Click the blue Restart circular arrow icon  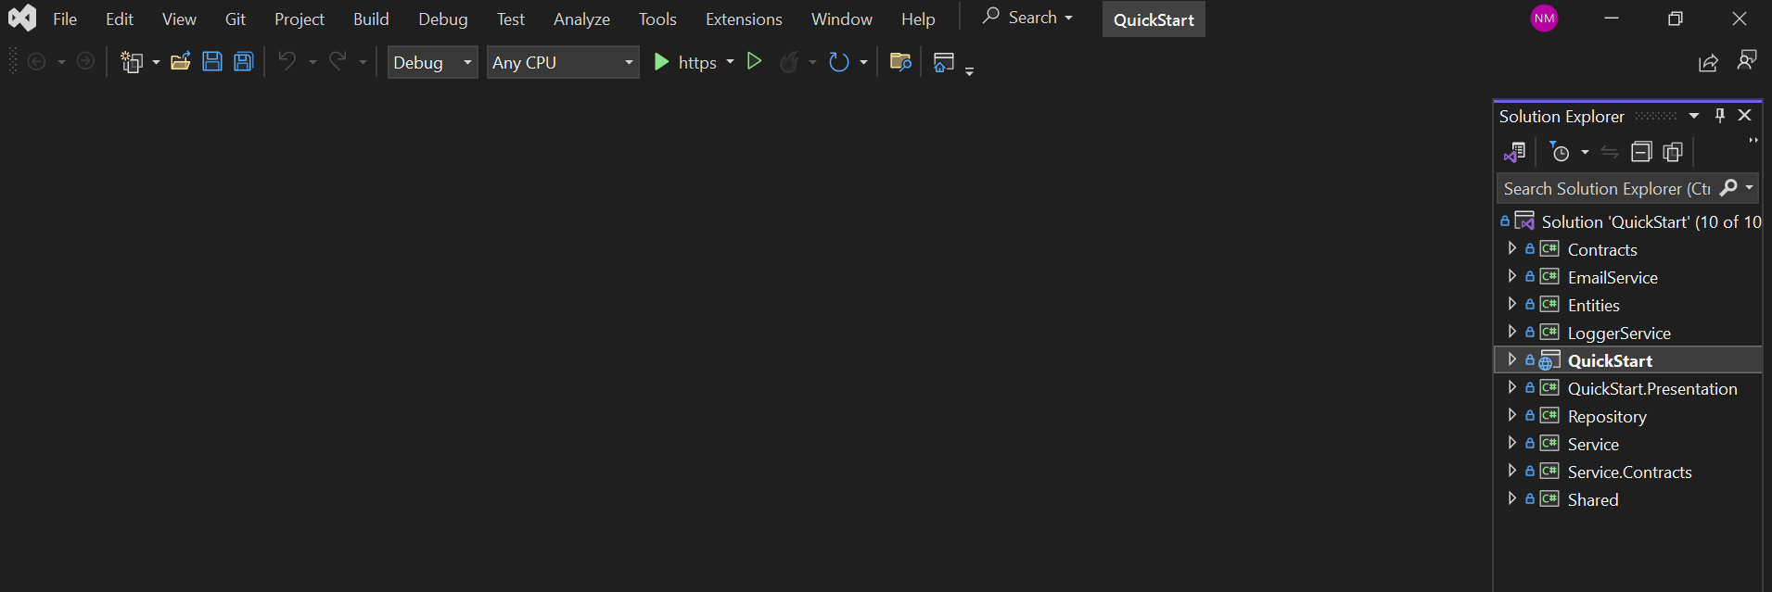839,62
